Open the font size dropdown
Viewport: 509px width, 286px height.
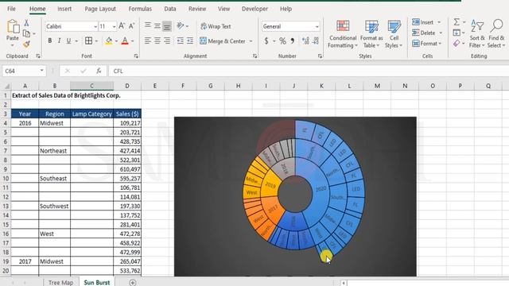pos(114,26)
